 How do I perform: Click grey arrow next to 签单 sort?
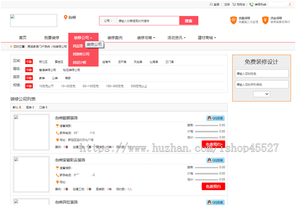[33, 108]
